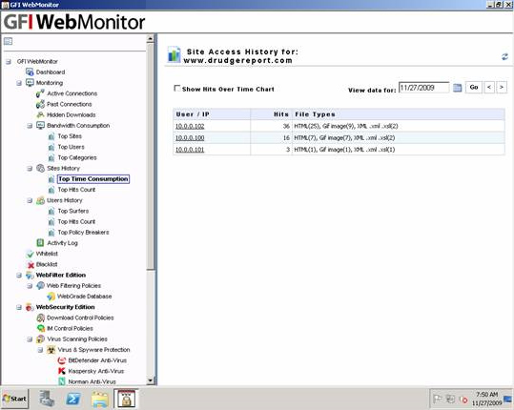This screenshot has height=410, width=514.
Task: Open user link 10.0.0.102
Action: pos(190,126)
